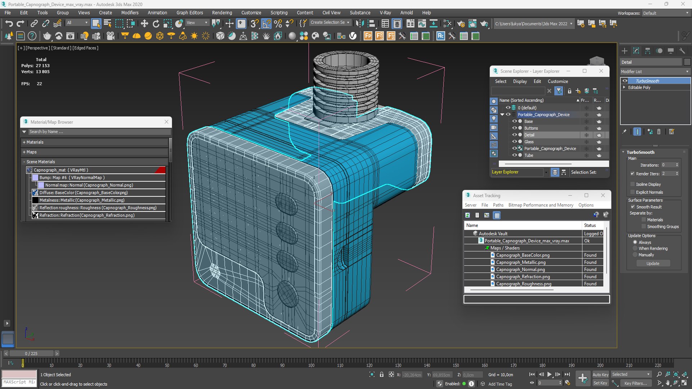692x389 pixels.
Task: Open the Rendering menu
Action: (222, 13)
